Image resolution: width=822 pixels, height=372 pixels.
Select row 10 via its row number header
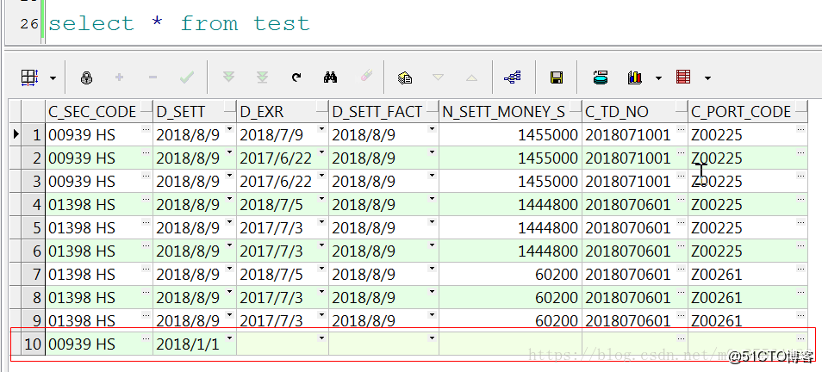33,344
